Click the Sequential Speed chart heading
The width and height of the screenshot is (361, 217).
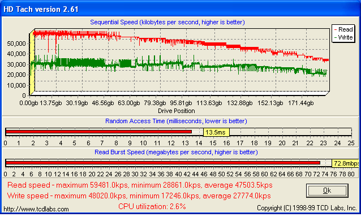(167, 22)
